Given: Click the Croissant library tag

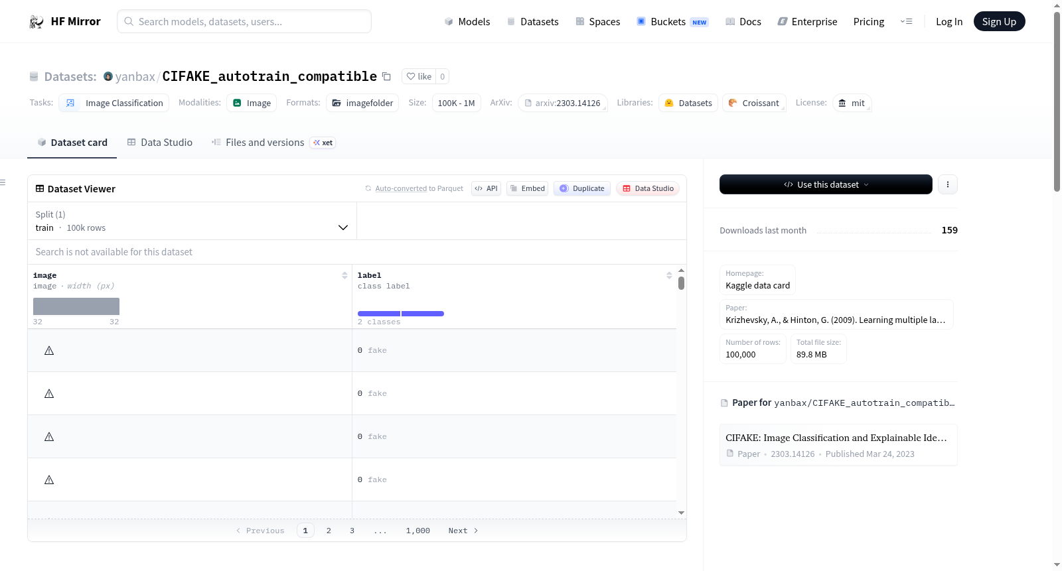Looking at the screenshot, I should [x=754, y=103].
